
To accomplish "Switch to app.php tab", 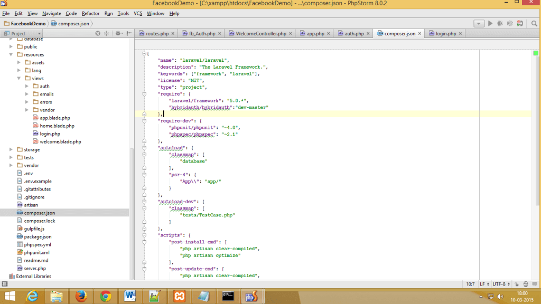I will pos(315,33).
